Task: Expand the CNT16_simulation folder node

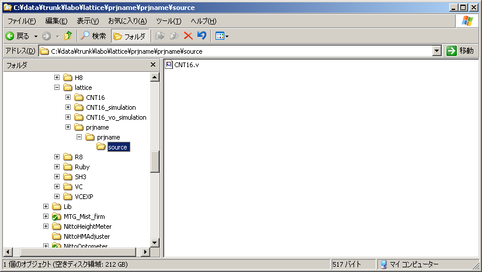Action: point(68,107)
